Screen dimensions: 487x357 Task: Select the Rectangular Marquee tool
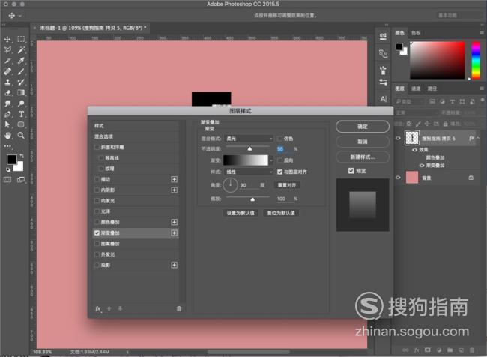click(21, 39)
